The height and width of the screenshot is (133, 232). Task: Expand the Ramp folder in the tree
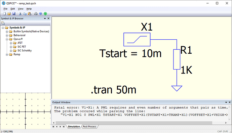[7, 54]
